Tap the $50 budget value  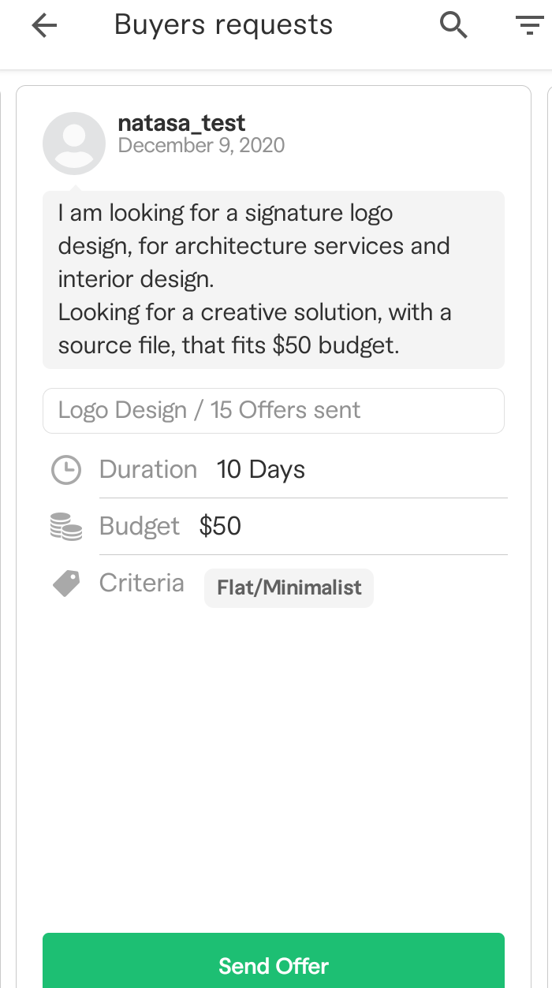[x=220, y=527]
